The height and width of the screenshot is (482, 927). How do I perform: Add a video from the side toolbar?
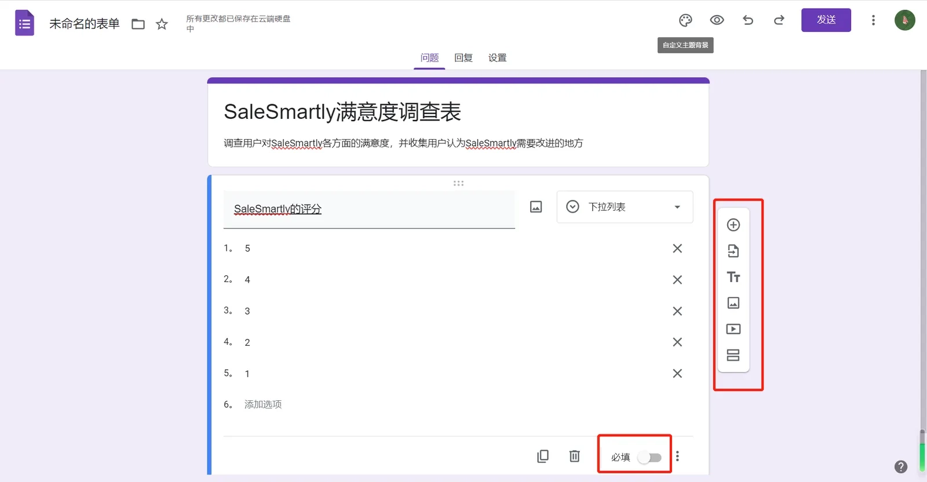[x=733, y=329]
